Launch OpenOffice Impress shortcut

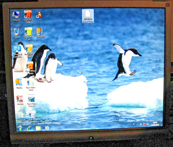30,68
